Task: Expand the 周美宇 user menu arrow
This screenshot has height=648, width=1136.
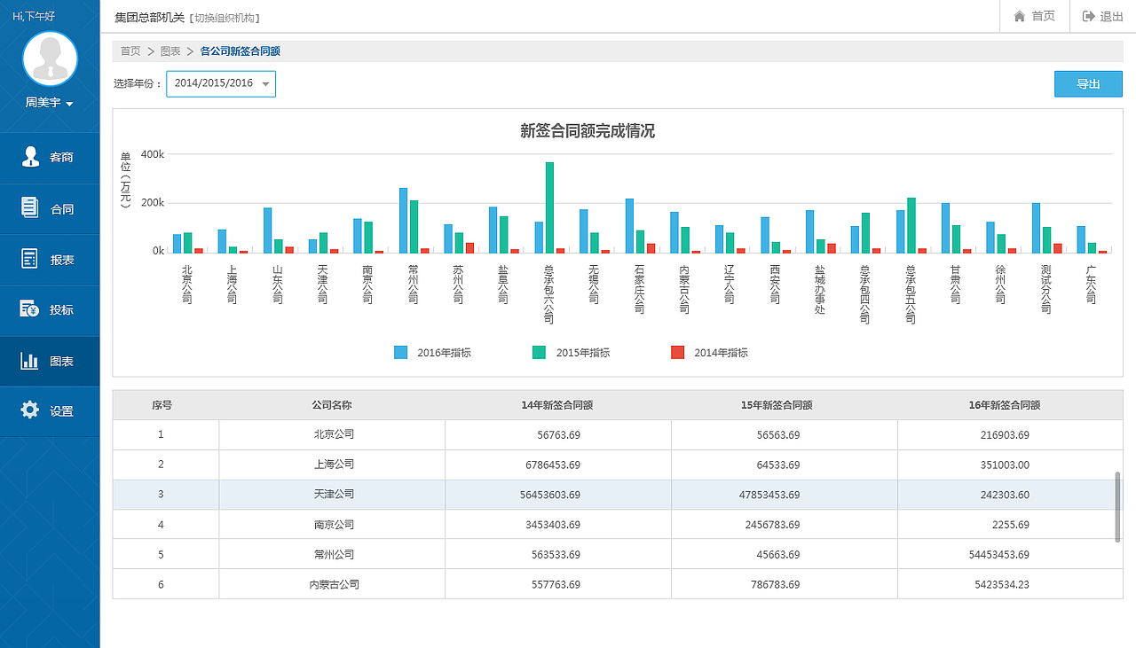Action: 69,104
